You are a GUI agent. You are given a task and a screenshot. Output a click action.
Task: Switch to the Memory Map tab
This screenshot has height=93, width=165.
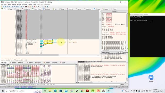point(36,9)
